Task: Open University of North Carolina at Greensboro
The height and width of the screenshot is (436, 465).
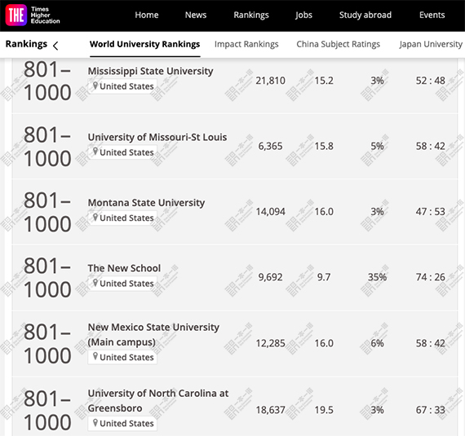Action: (x=158, y=400)
